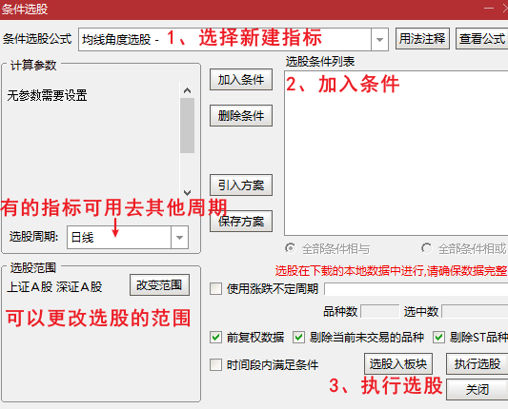Click the 保存方案 button
This screenshot has height=409, width=508.
pos(241,222)
